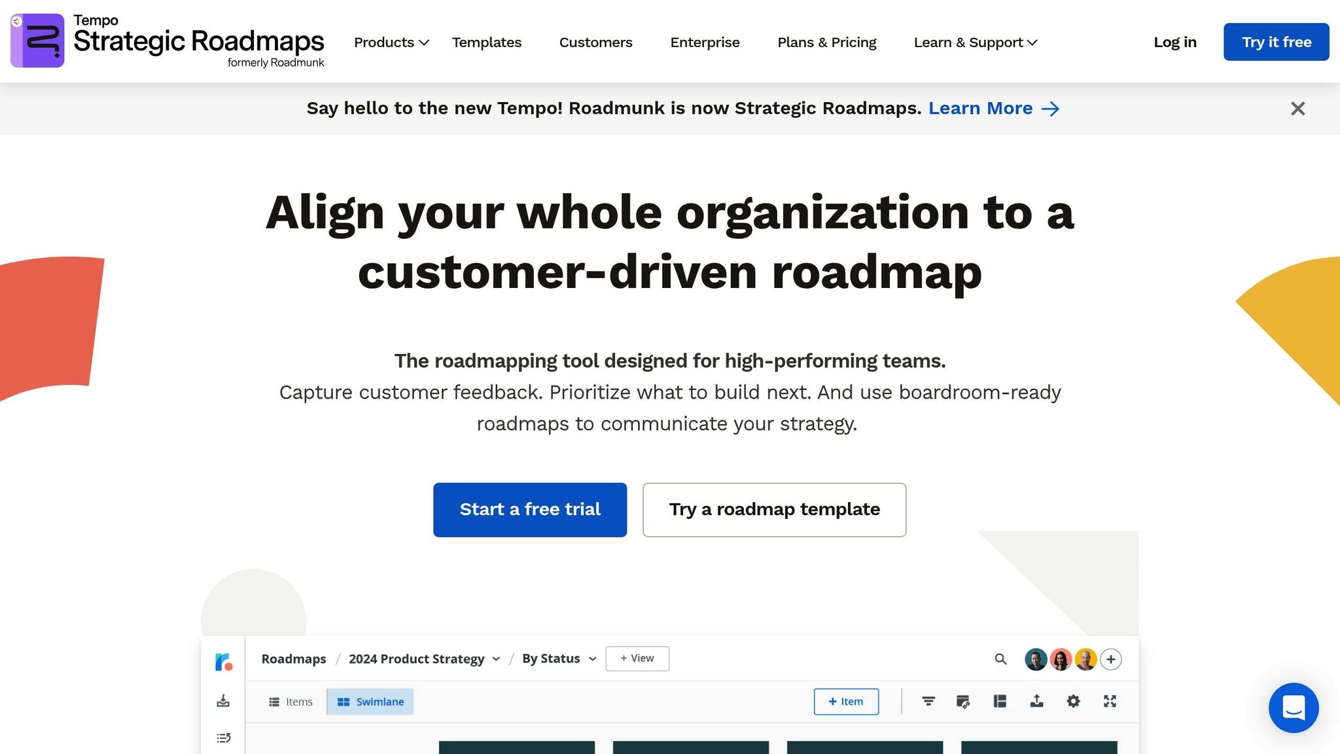Click the search magnifier in roadmap header
The height and width of the screenshot is (754, 1340).
(x=1000, y=659)
